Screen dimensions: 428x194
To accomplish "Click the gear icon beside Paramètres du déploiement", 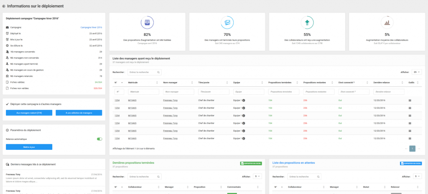I will click(x=8, y=130).
